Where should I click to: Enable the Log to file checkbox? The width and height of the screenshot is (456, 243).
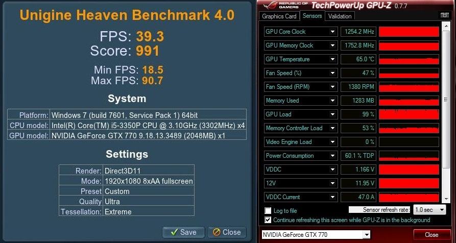coord(268,210)
